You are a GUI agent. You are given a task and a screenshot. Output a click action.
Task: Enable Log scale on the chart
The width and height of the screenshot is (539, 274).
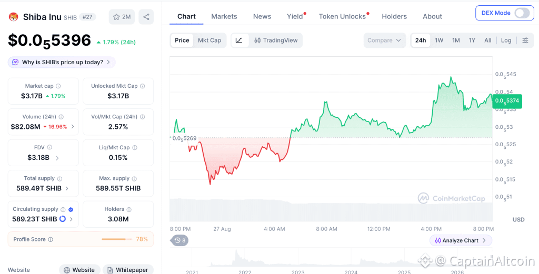click(506, 40)
